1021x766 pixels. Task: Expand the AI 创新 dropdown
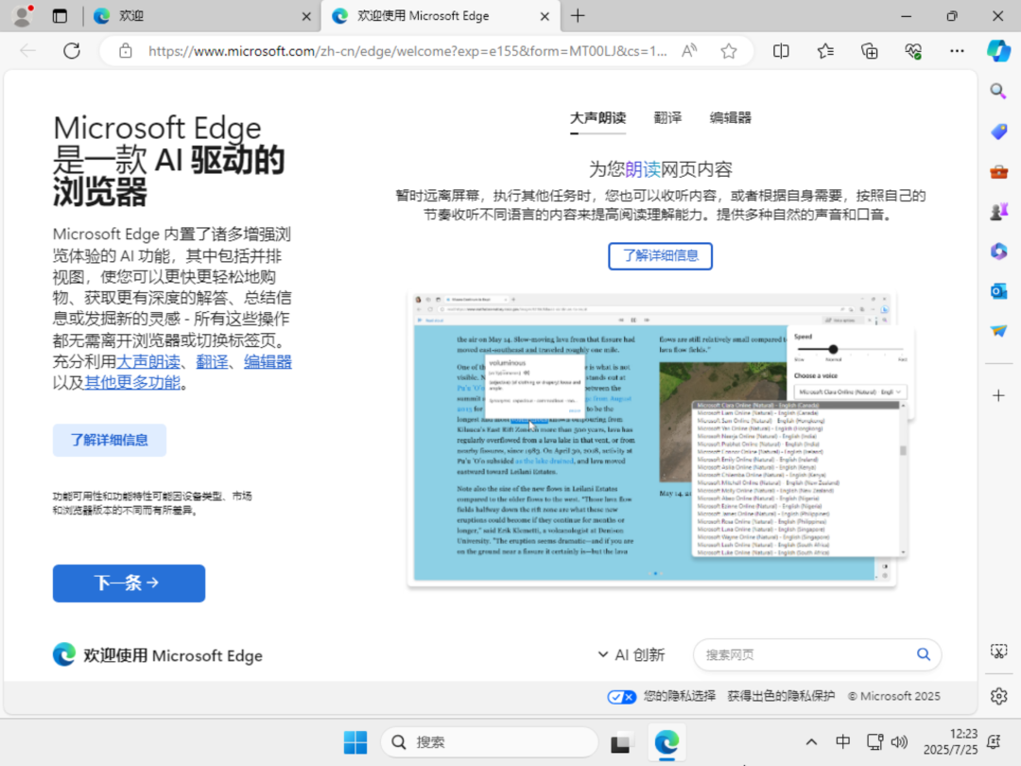point(631,654)
